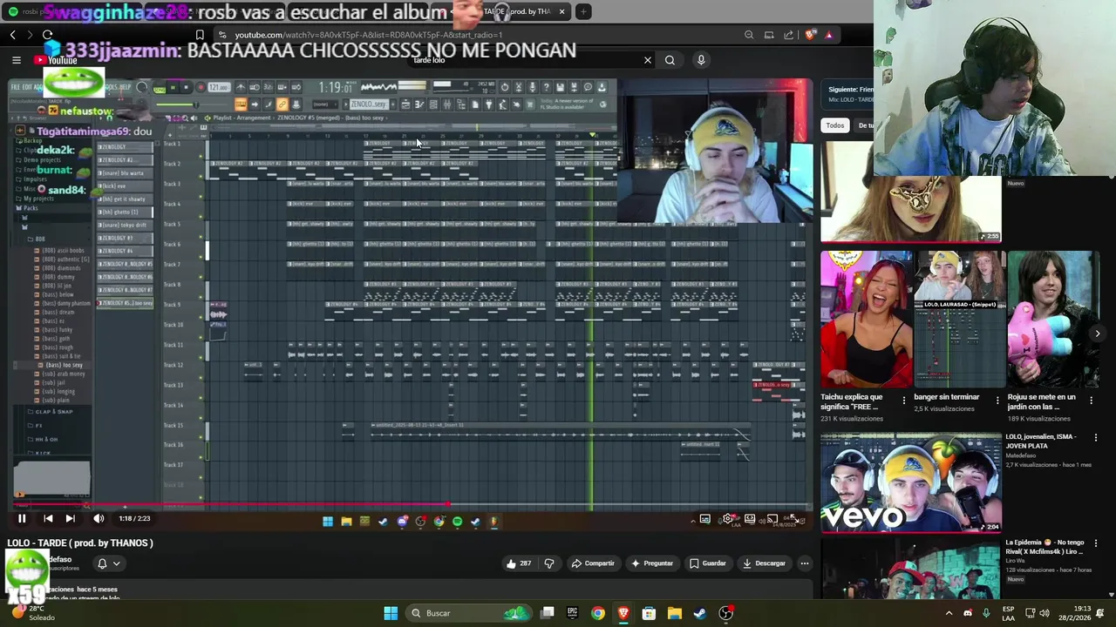Open Brave Rewards triangle icon
The height and width of the screenshot is (627, 1116).
pyautogui.click(x=829, y=35)
